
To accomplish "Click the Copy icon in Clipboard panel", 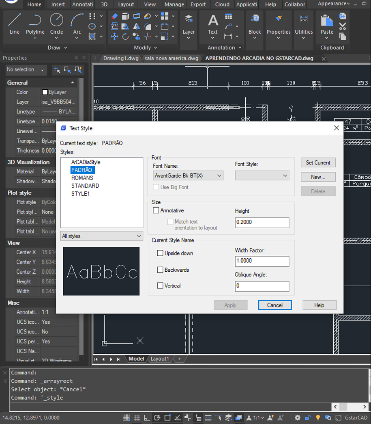I will pyautogui.click(x=343, y=36).
